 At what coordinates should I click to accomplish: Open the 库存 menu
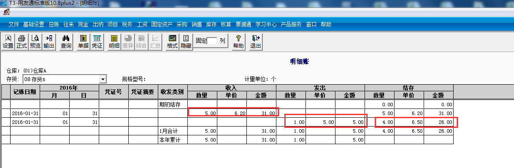coord(212,24)
